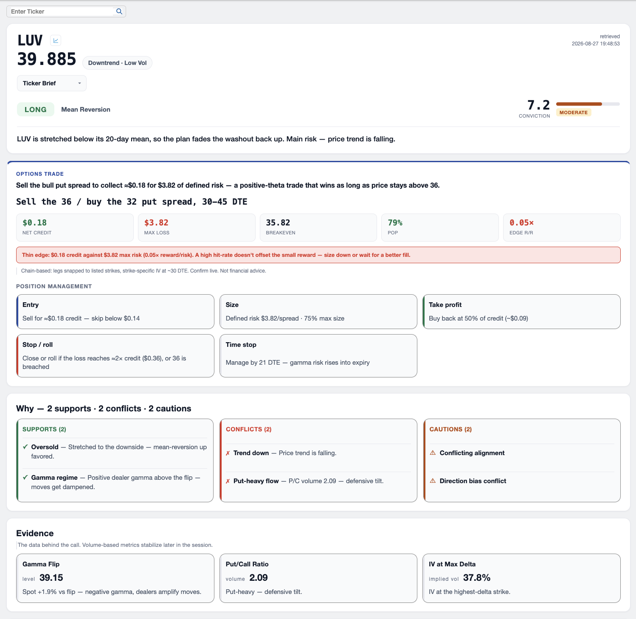This screenshot has width=636, height=619.
Task: Click the Oversold support checkmark icon
Action: click(x=25, y=447)
